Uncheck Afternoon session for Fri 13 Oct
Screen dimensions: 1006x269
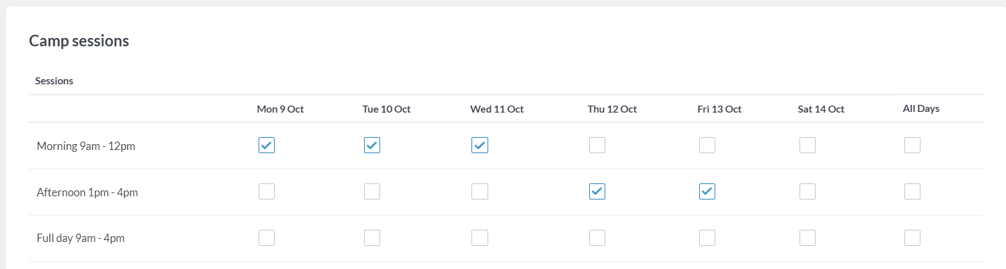pyautogui.click(x=707, y=192)
